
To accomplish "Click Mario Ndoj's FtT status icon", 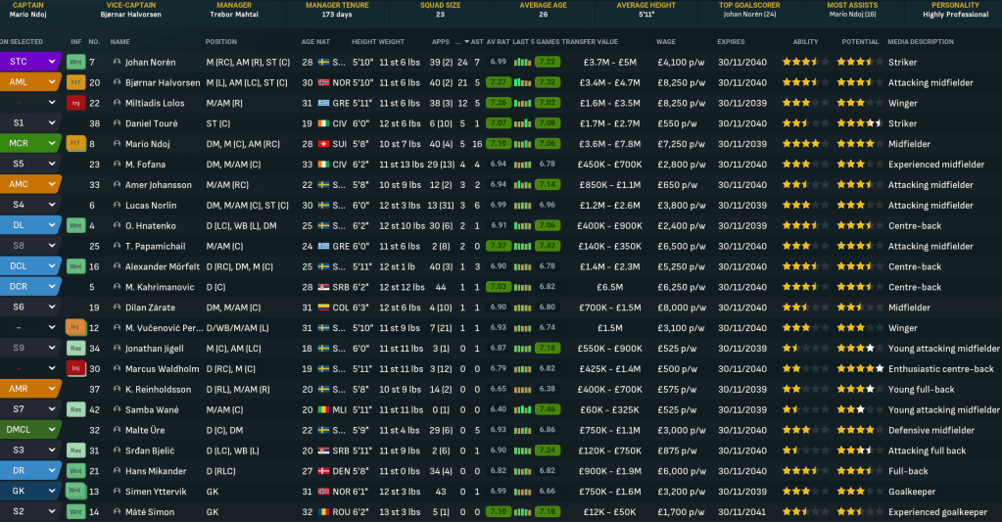I will (75, 144).
